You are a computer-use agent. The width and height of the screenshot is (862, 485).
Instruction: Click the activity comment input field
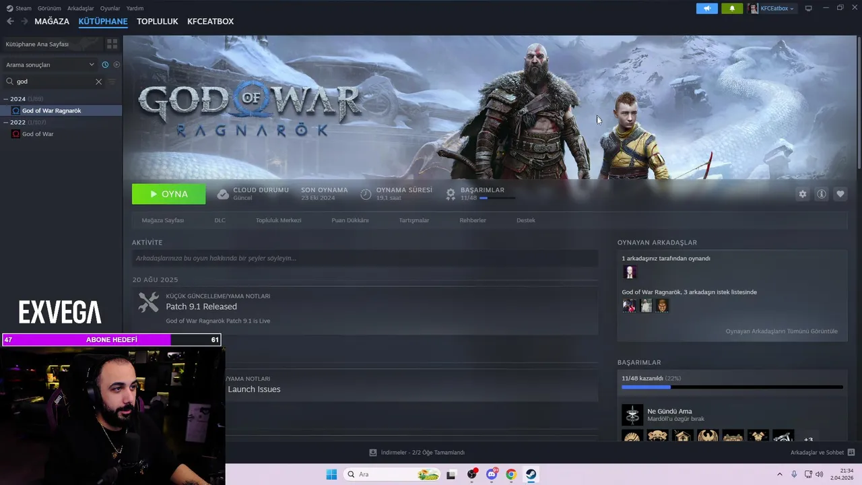(x=364, y=258)
